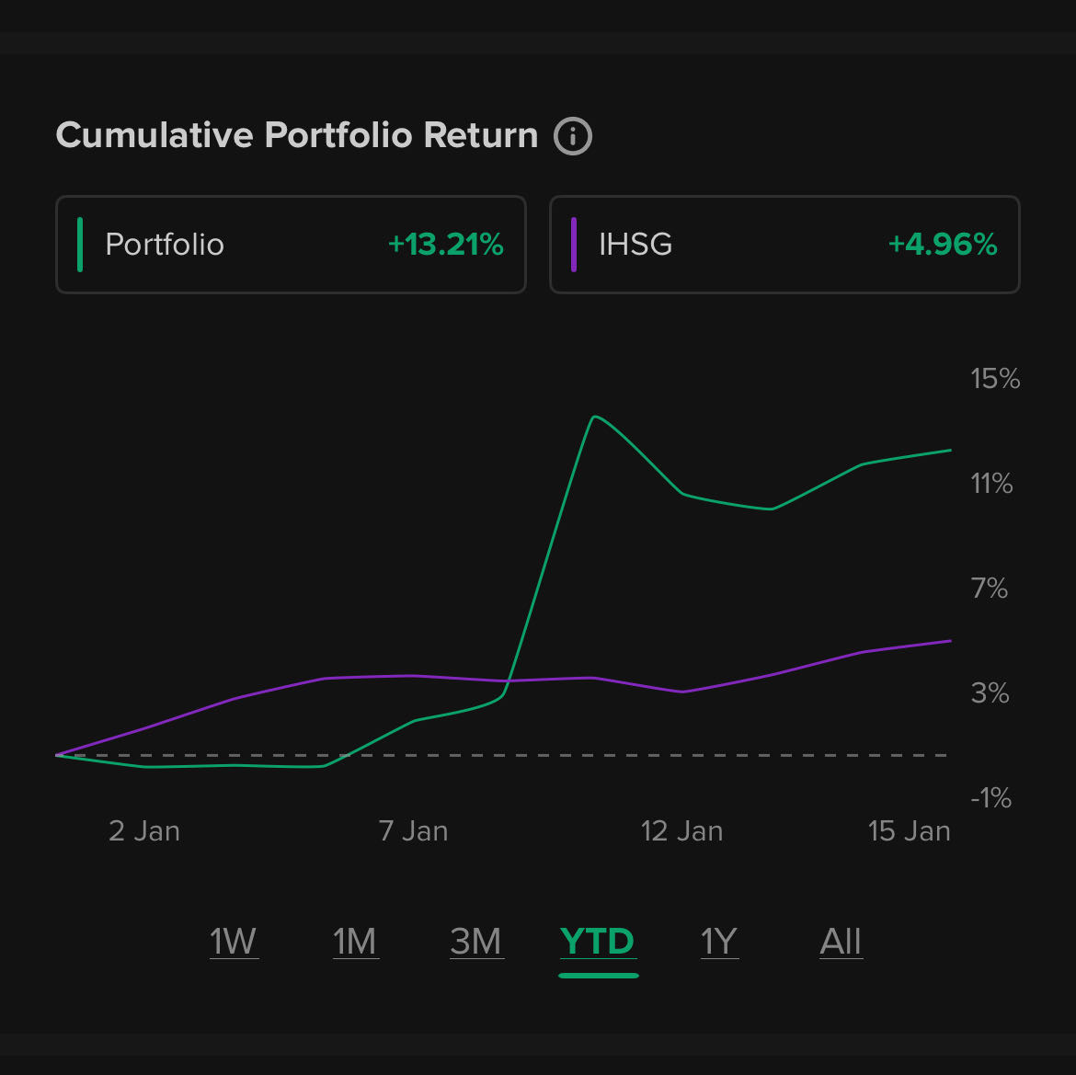Click the 12 Jan date label

[681, 831]
